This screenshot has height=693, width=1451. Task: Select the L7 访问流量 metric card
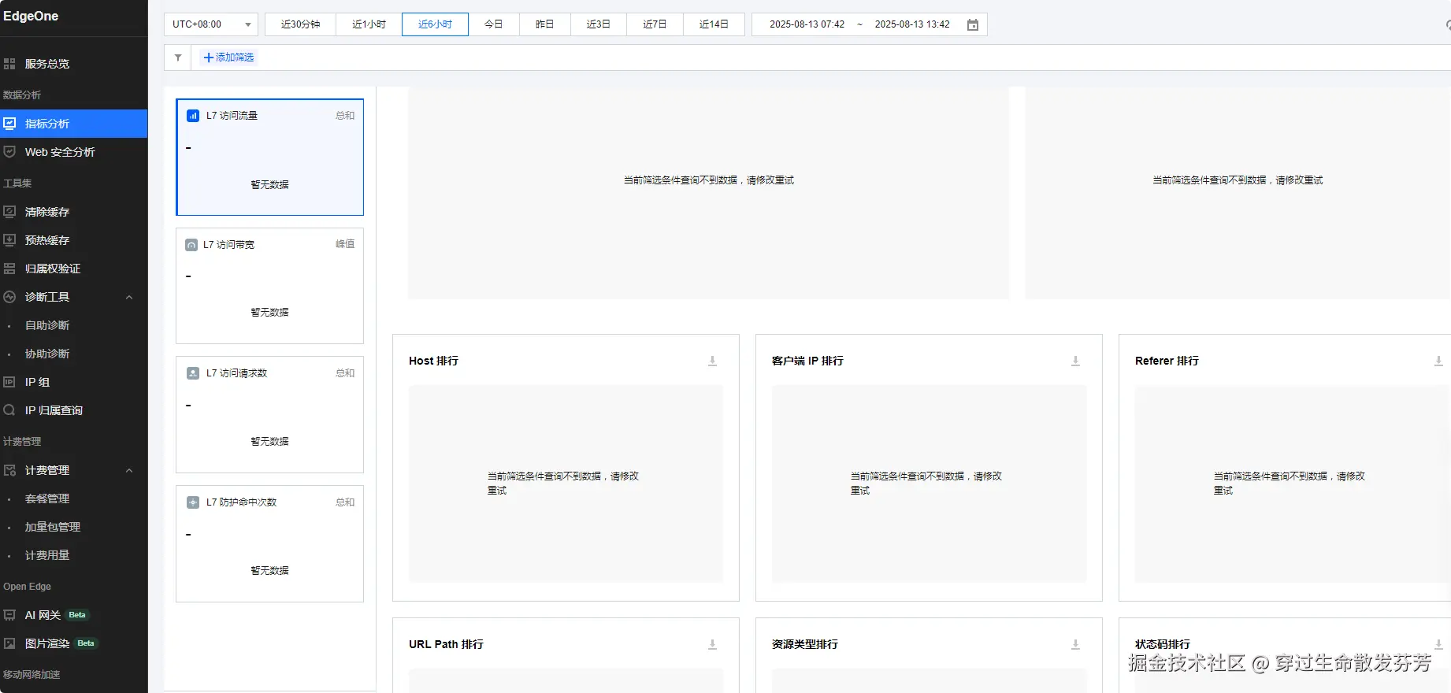point(270,157)
